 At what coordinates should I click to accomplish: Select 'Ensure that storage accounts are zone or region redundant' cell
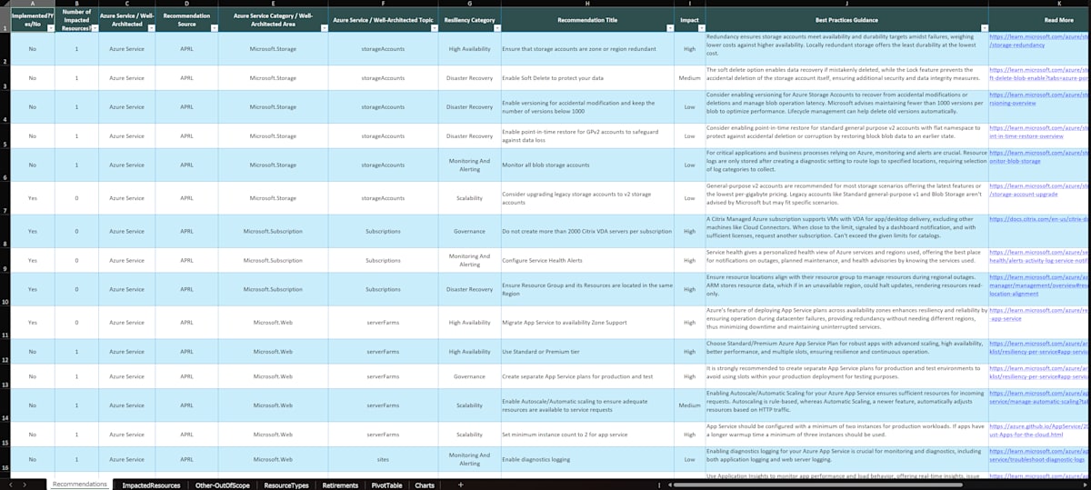click(586, 48)
